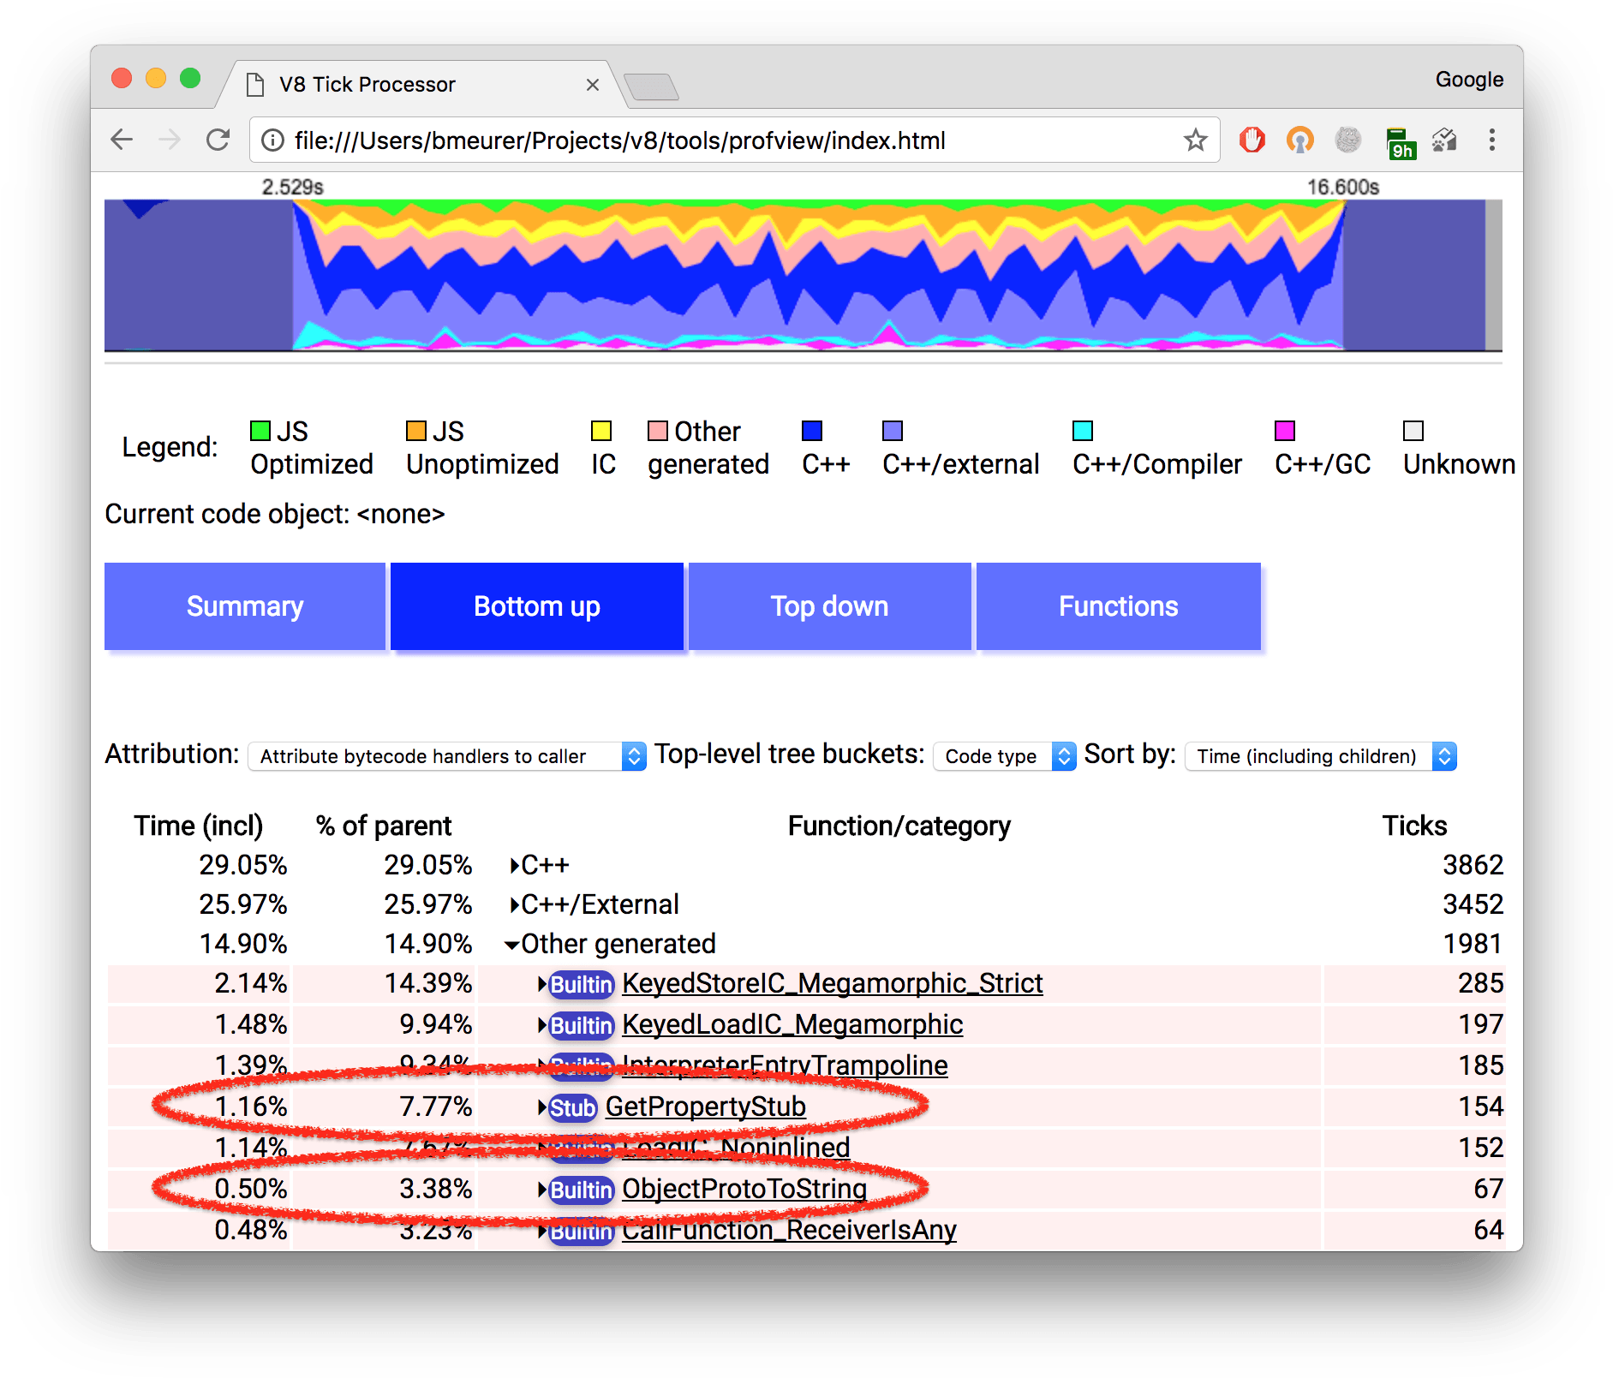Click the C++/external lavender legend swatch
The height and width of the screenshot is (1378, 1613).
tap(892, 430)
